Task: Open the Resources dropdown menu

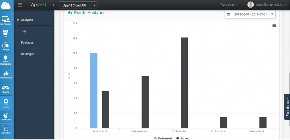Action: click(x=229, y=5)
